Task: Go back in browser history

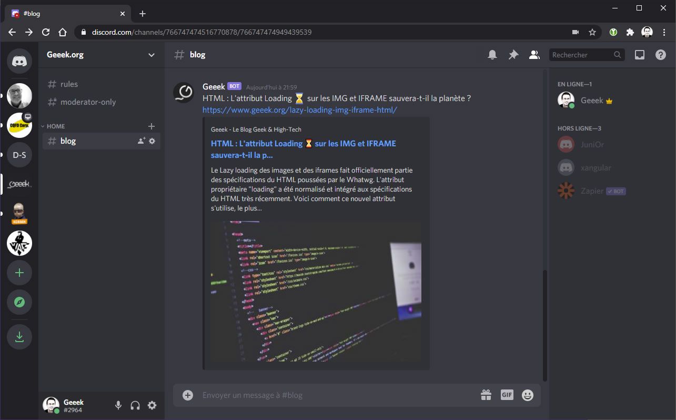Action: point(12,32)
